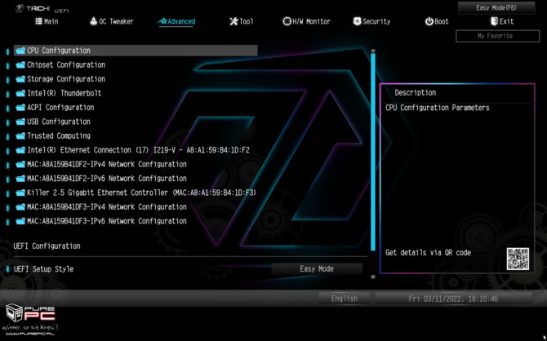Open ACPI Configuration submenu
The height and width of the screenshot is (341, 547).
(x=60, y=108)
